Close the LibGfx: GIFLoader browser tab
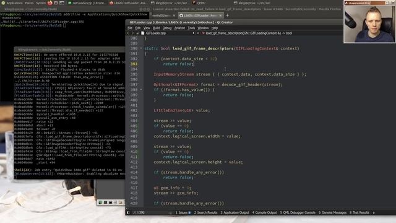The width and height of the screenshot is (396, 223). point(220,15)
